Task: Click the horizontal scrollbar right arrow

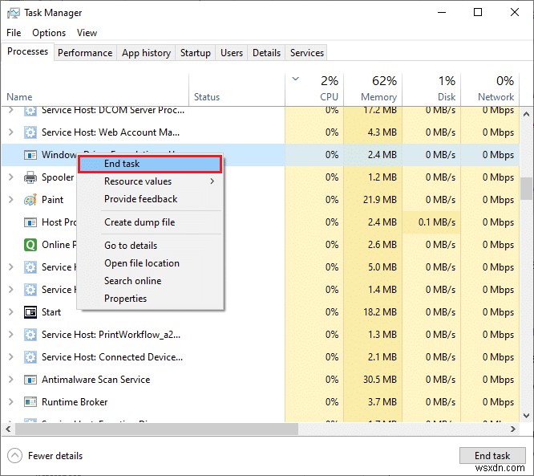Action: coord(513,429)
